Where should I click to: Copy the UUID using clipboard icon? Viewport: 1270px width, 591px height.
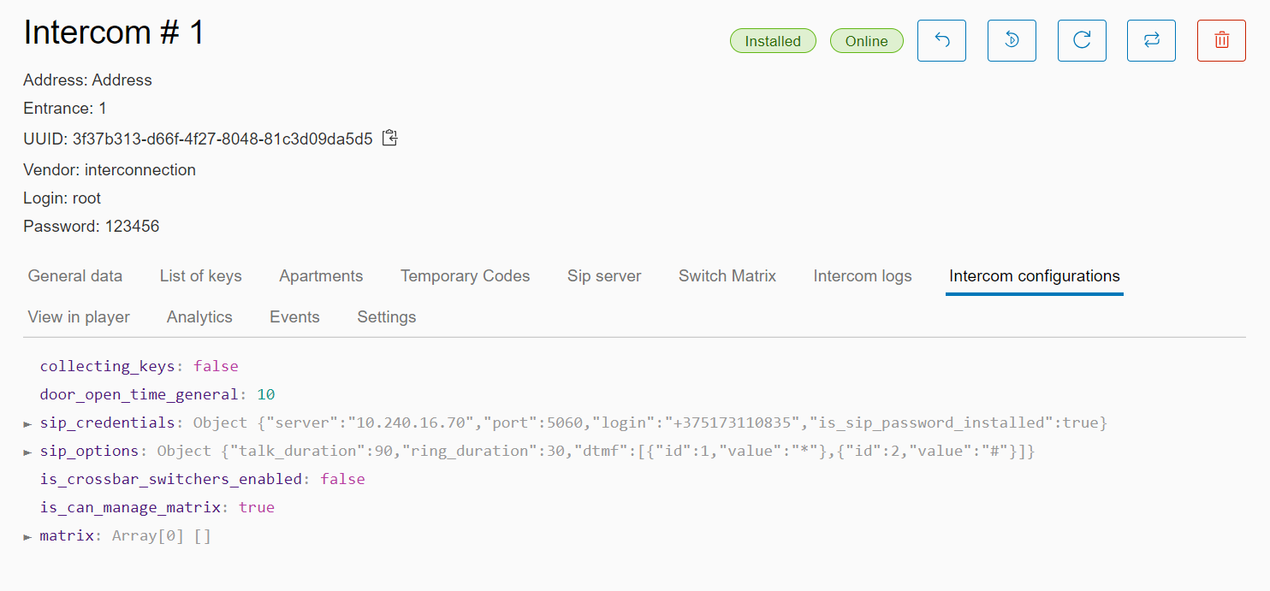tap(390, 138)
